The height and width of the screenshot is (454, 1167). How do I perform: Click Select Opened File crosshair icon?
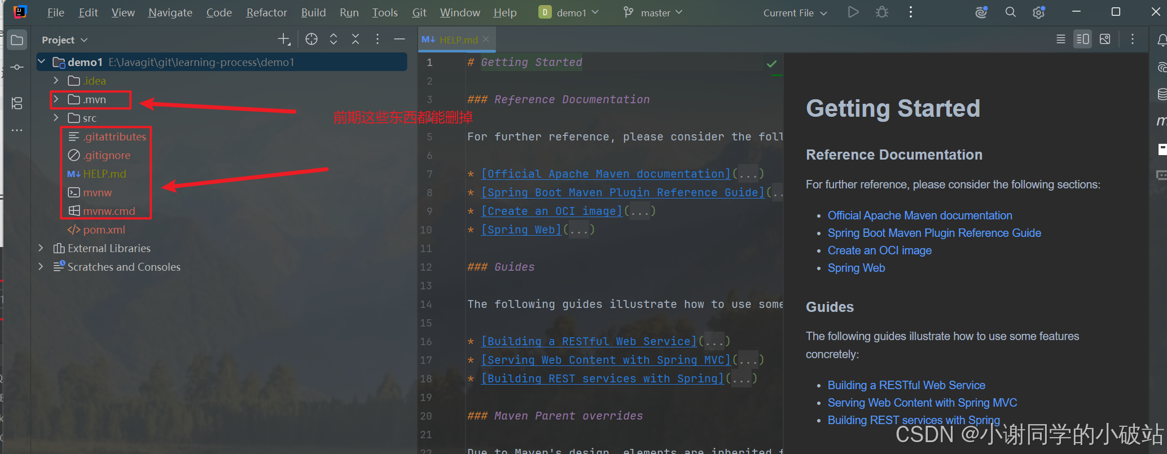tap(312, 39)
